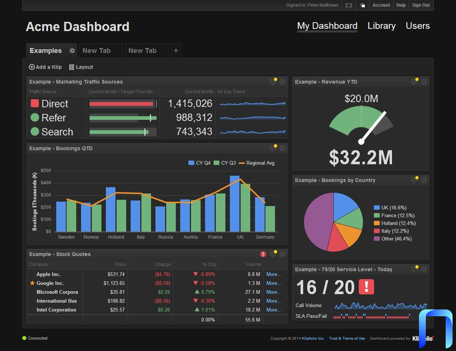The width and height of the screenshot is (456, 351).
Task: Select the first New Tab tab
Action: coord(97,51)
